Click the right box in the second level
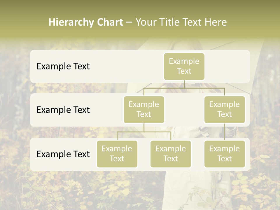Viewport: 280px width, 210px height. coord(225,109)
